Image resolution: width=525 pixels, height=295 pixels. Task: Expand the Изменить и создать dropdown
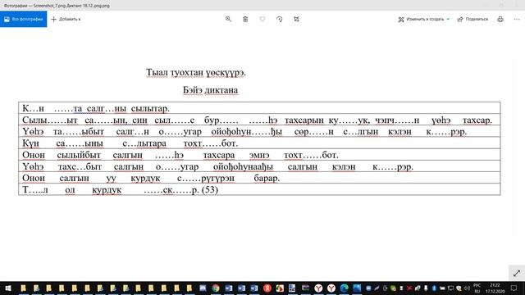pos(424,19)
